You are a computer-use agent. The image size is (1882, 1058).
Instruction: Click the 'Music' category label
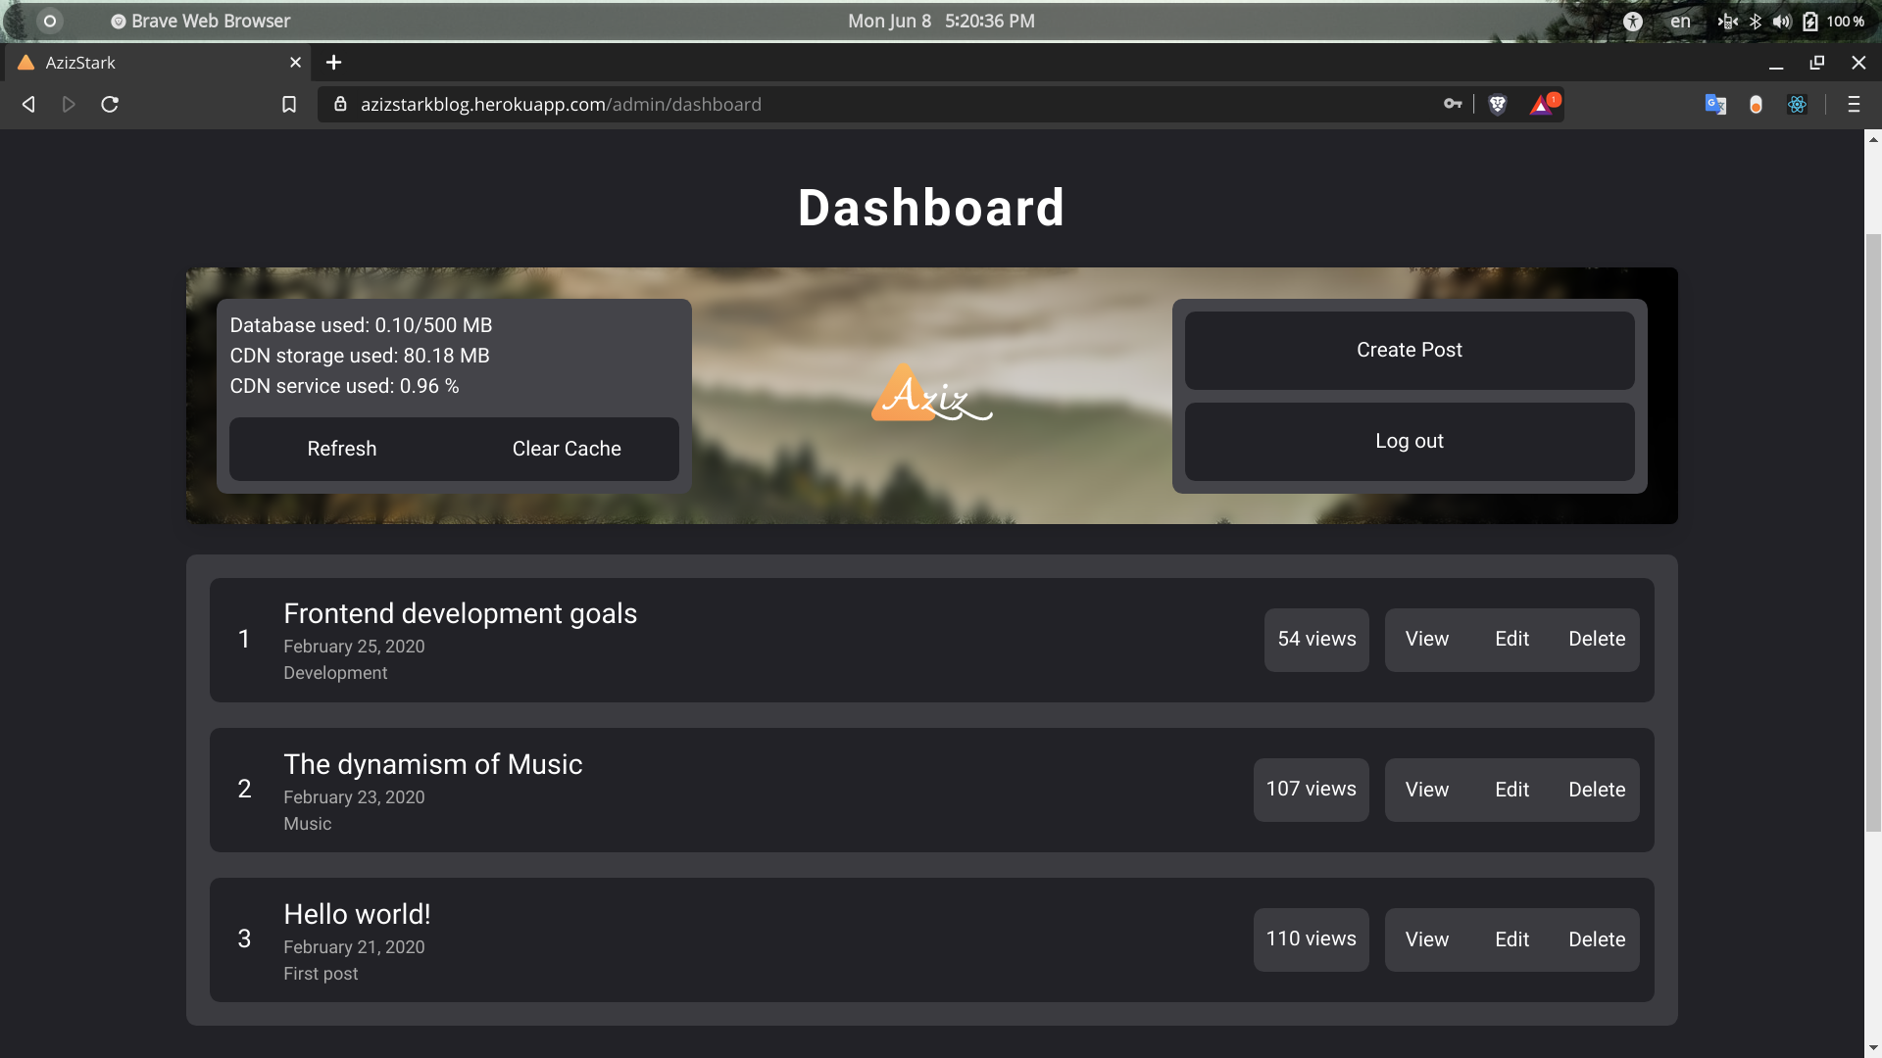307,824
